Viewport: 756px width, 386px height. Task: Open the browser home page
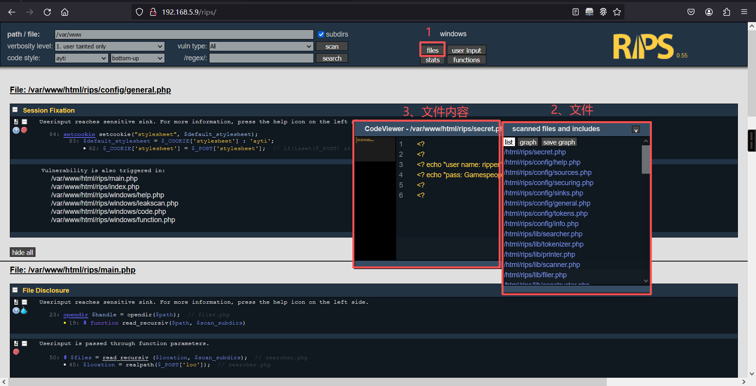click(x=65, y=12)
